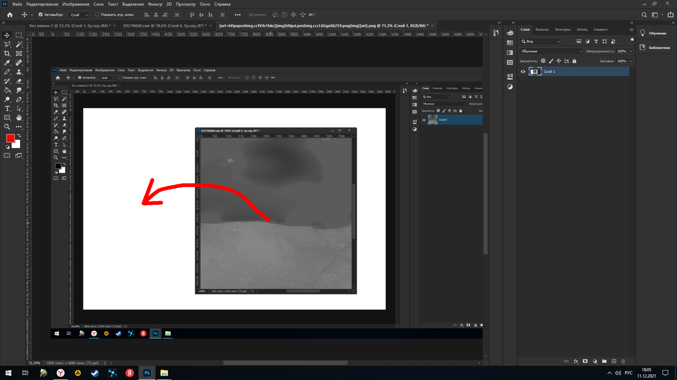
Task: Click the lock all layer icon
Action: [x=574, y=61]
